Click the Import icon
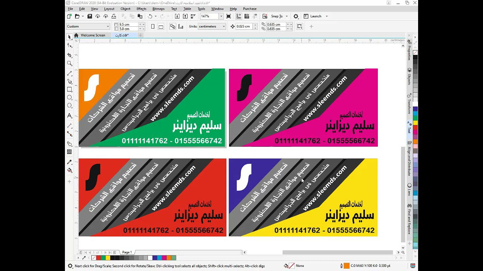The image size is (483, 271). (x=177, y=16)
